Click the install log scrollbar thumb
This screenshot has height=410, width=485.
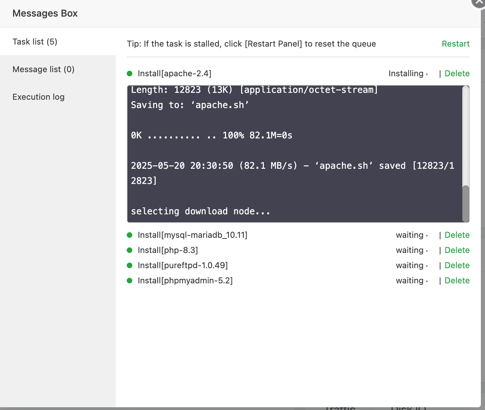(x=466, y=204)
